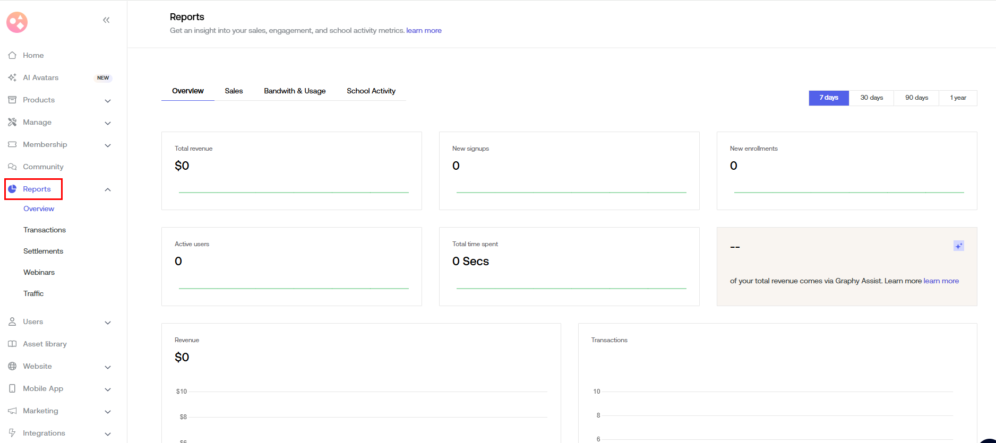
Task: Open Graphy Assist learn more link
Action: [x=941, y=281]
